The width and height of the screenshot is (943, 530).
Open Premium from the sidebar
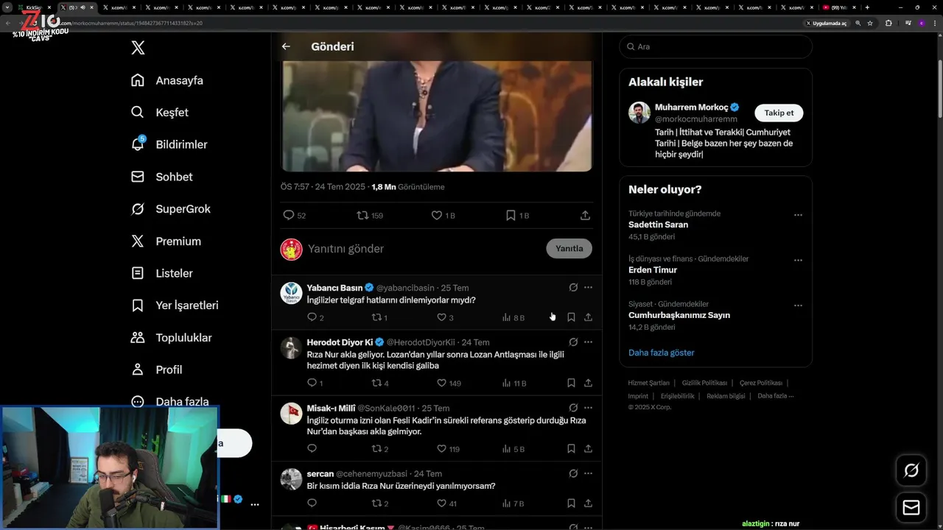[166, 241]
